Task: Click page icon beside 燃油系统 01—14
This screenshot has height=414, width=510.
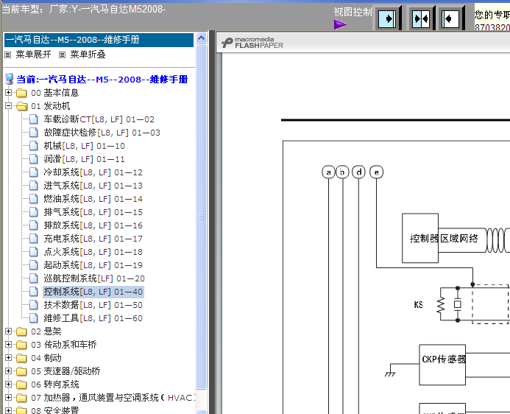Action: click(34, 199)
